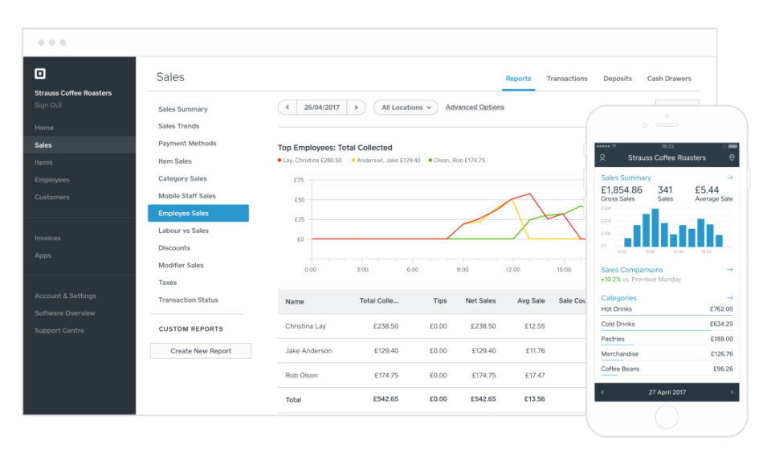This screenshot has width=771, height=461.
Task: Click green Olson, Rob legend dot
Action: (x=430, y=160)
